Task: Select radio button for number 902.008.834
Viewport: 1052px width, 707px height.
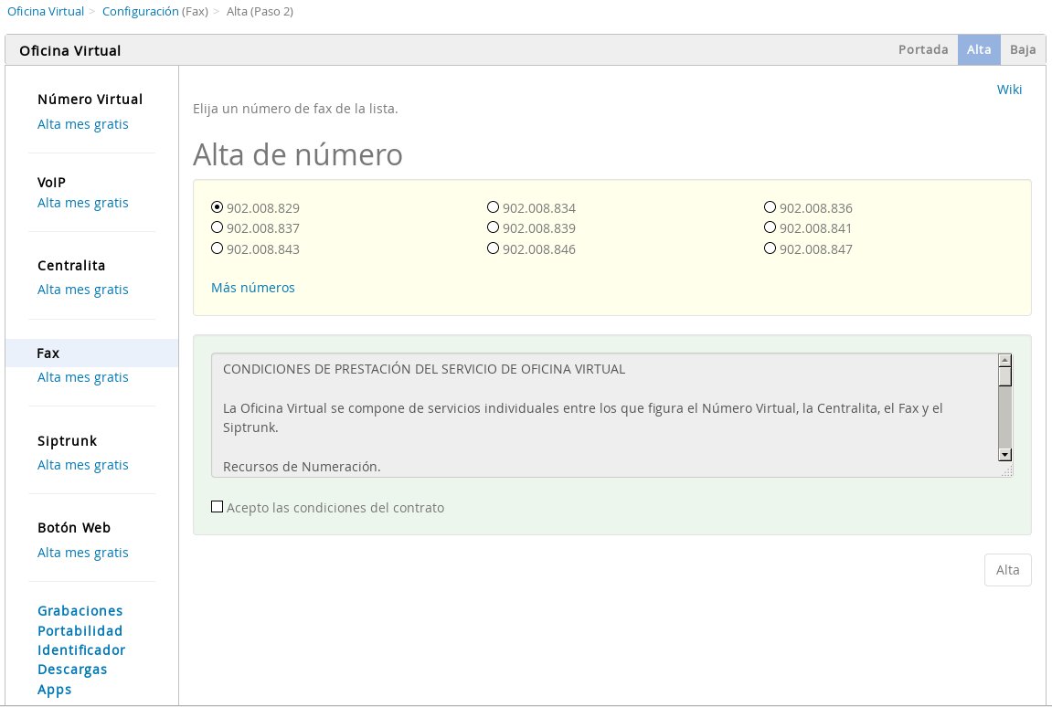Action: (493, 206)
